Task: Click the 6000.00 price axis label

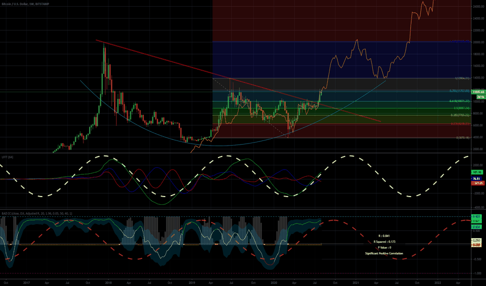Action: (479, 125)
